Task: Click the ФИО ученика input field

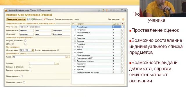Action: tap(45, 27)
